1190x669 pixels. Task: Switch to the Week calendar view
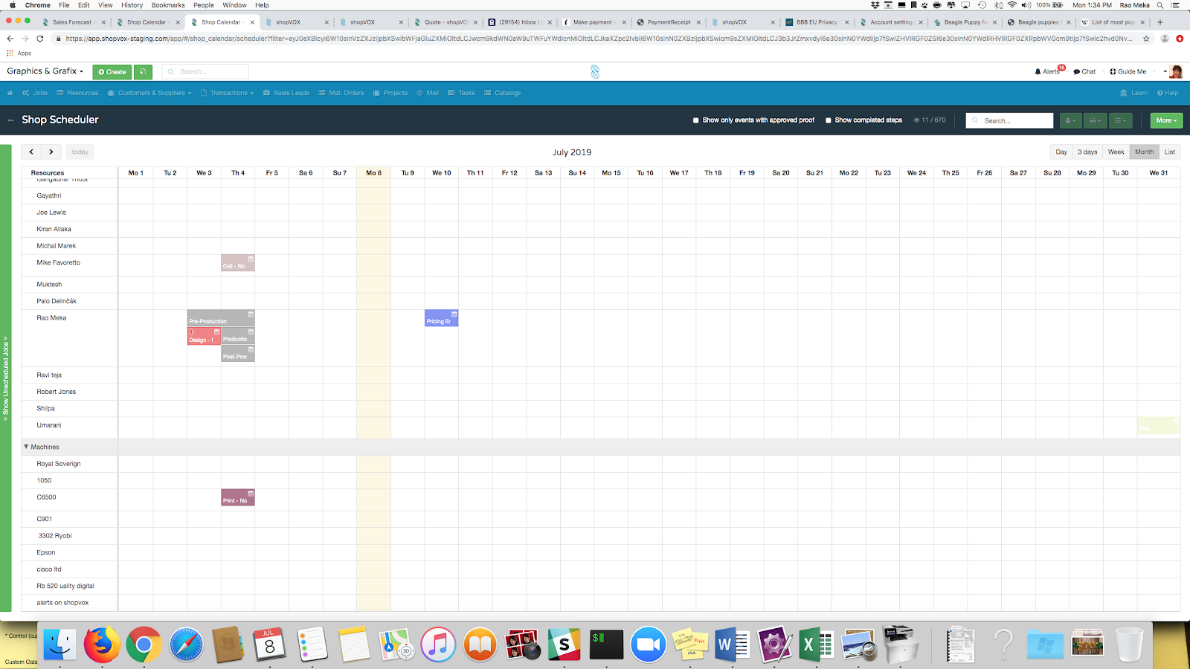point(1116,152)
